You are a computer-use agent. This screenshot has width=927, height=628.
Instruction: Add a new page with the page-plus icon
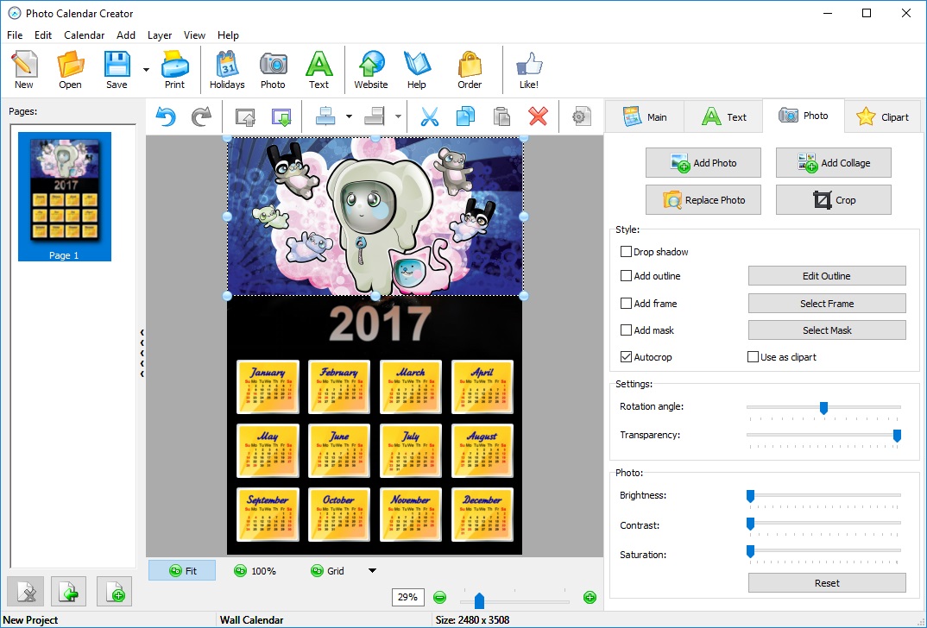pyautogui.click(x=113, y=592)
